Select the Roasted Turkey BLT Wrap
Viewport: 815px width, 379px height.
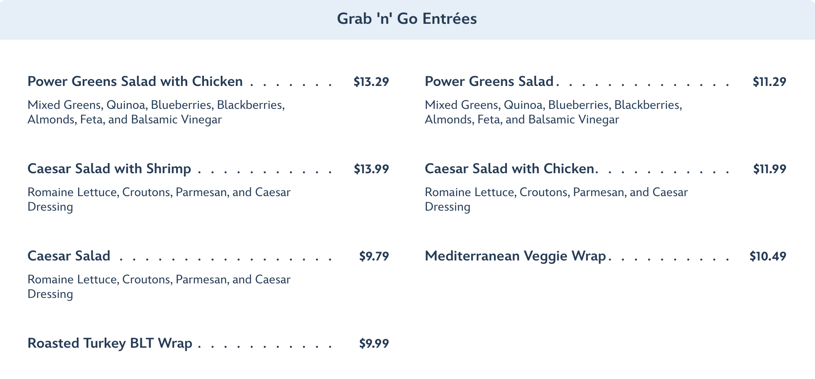click(x=110, y=343)
